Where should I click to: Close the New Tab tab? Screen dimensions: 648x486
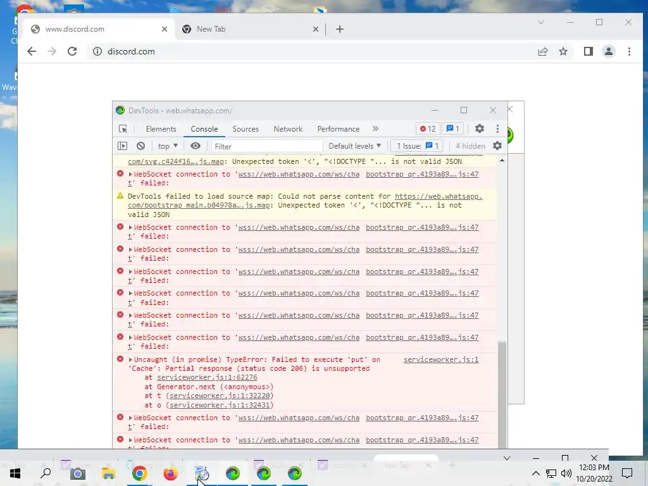315,29
